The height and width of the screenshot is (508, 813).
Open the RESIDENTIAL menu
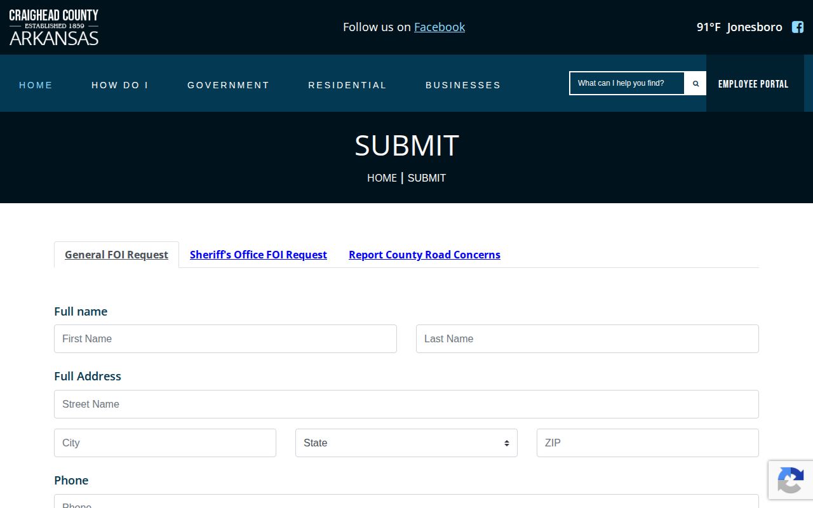pyautogui.click(x=347, y=85)
